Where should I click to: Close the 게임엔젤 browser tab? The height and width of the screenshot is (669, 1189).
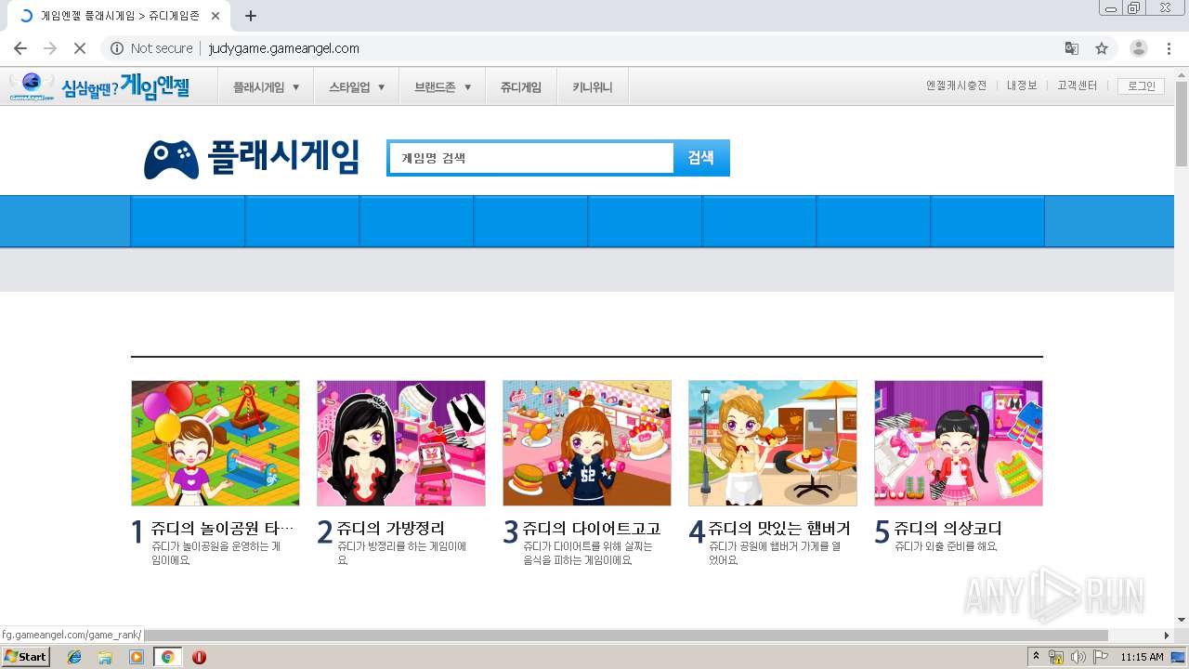(216, 16)
